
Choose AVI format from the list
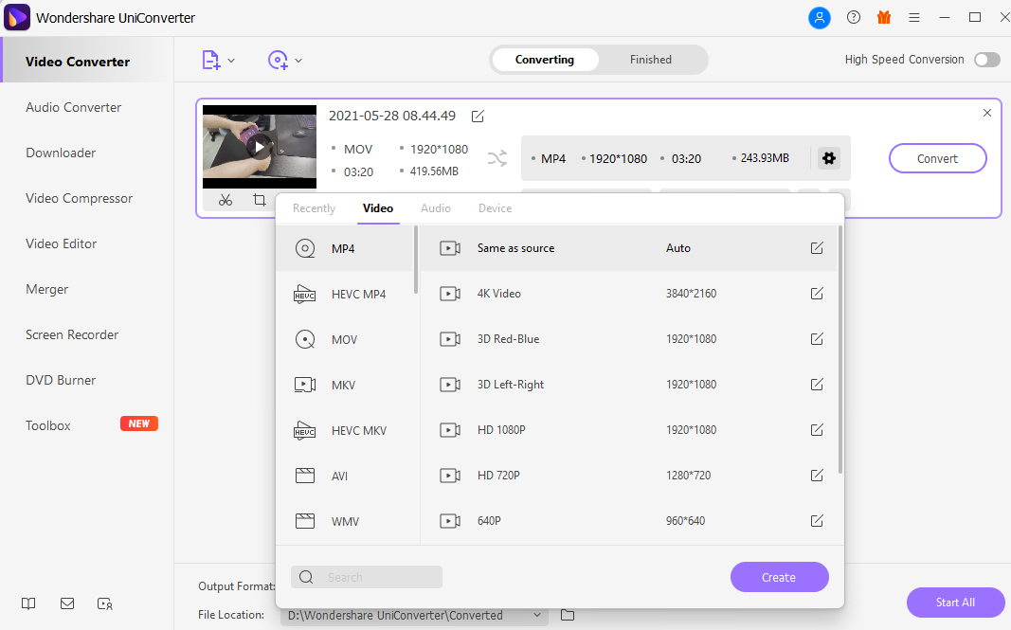(344, 476)
